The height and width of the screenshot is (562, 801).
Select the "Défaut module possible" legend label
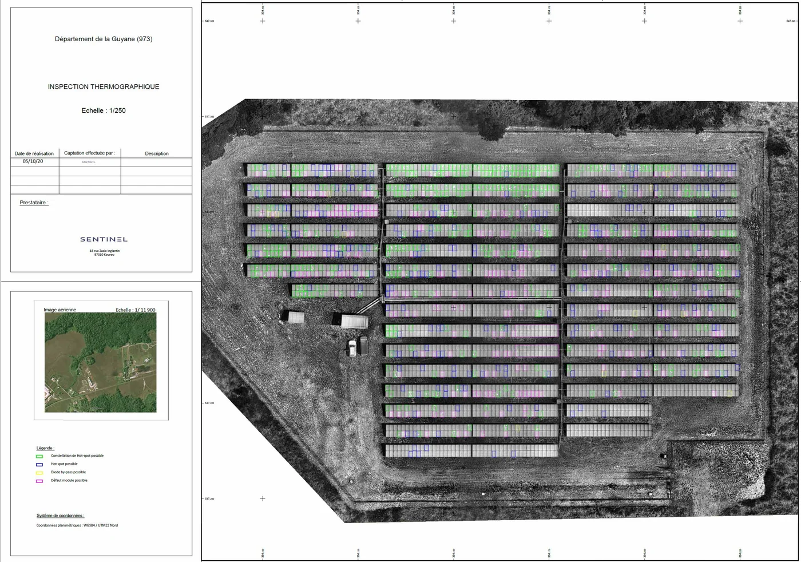[69, 481]
